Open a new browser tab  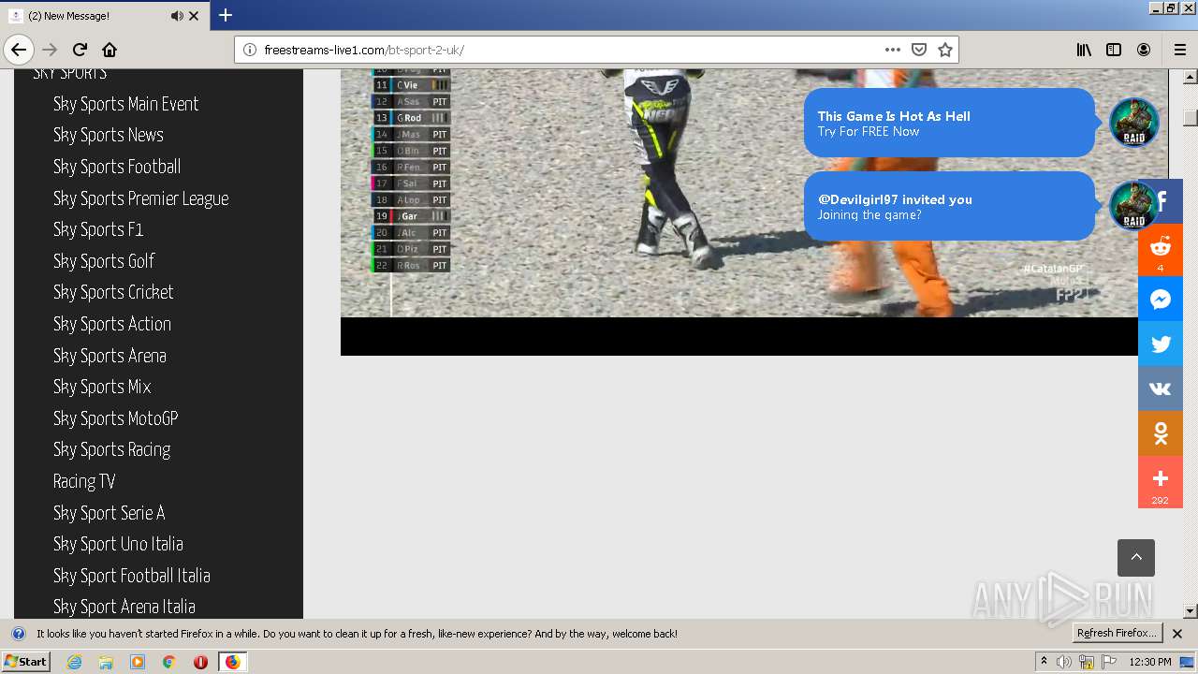click(x=226, y=15)
